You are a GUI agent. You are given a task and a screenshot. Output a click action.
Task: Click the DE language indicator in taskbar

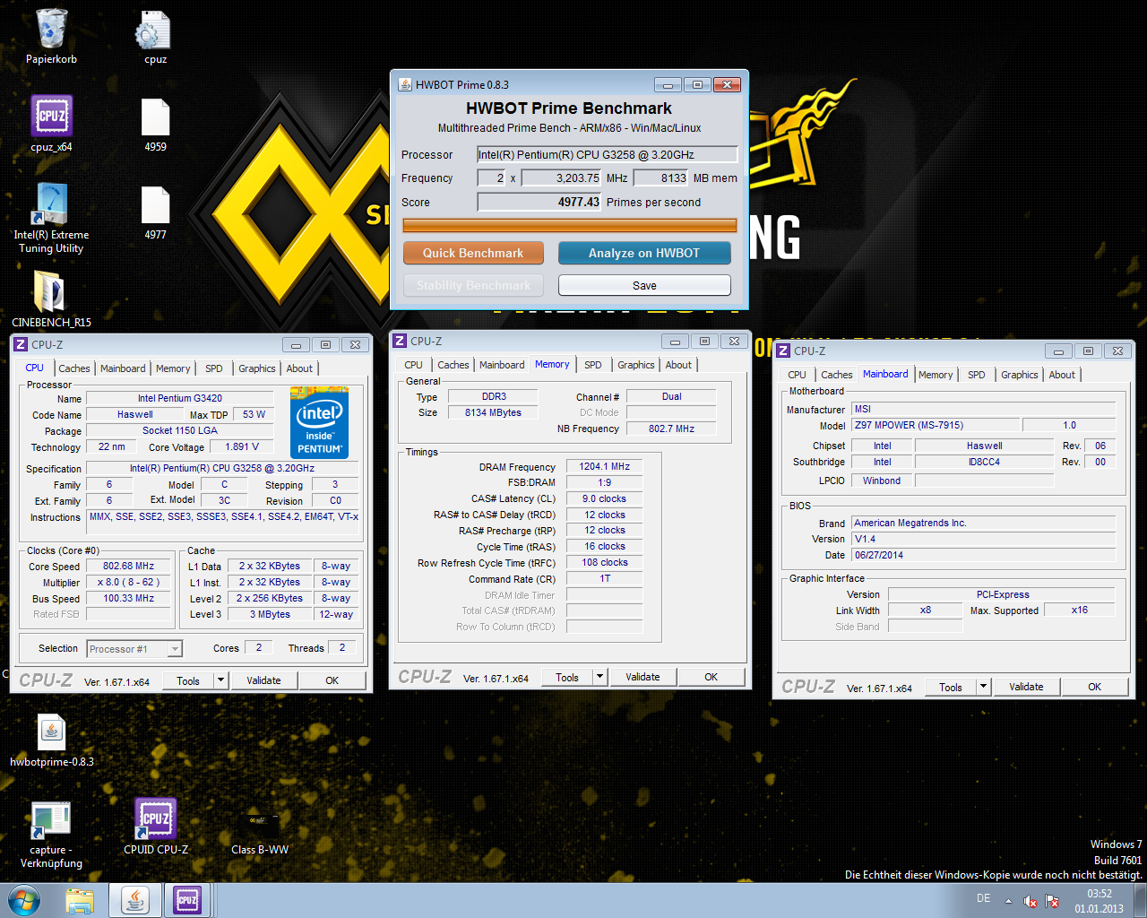coord(983,898)
